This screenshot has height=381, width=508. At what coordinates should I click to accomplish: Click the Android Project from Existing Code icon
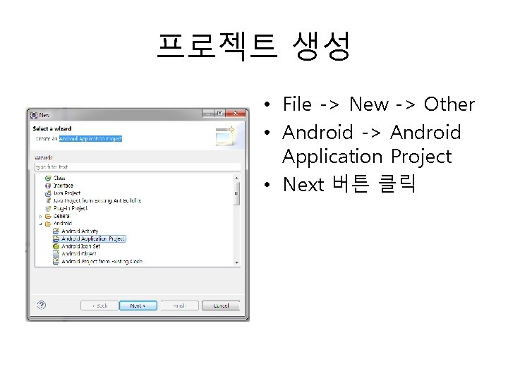coord(56,262)
